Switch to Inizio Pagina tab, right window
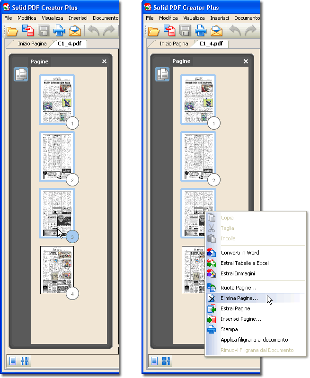 click(x=174, y=44)
